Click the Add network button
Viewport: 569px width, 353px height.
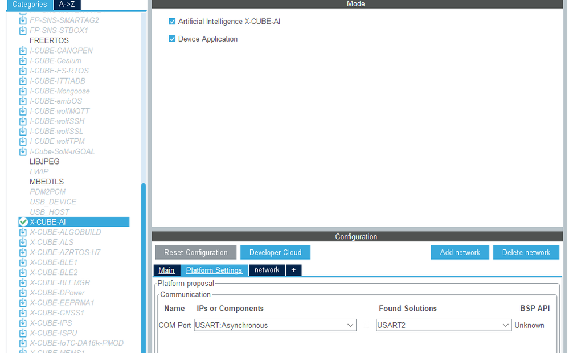(x=460, y=252)
